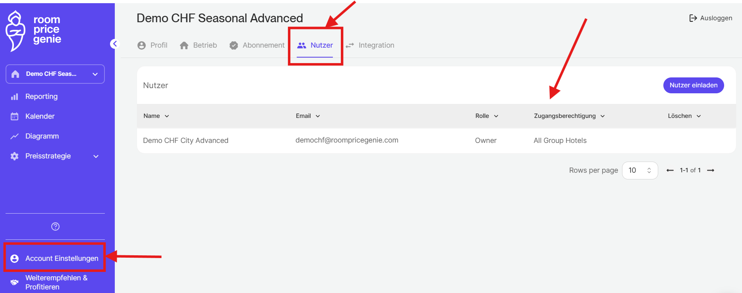742x293 pixels.
Task: Click the Nutzer einladen button
Action: [x=693, y=85]
